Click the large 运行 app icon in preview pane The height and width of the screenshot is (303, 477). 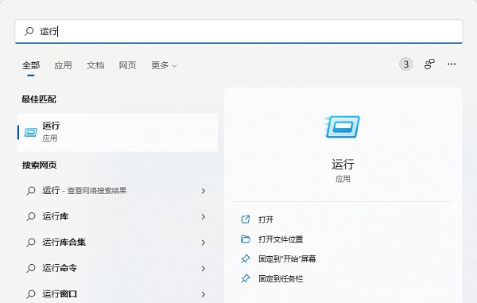343,126
